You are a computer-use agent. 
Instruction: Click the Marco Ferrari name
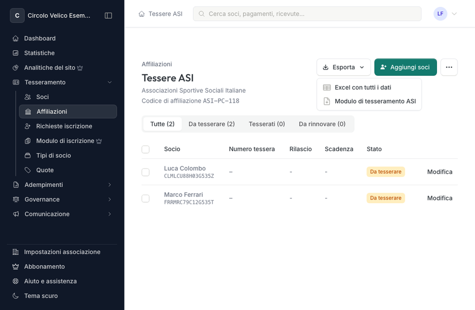(184, 195)
